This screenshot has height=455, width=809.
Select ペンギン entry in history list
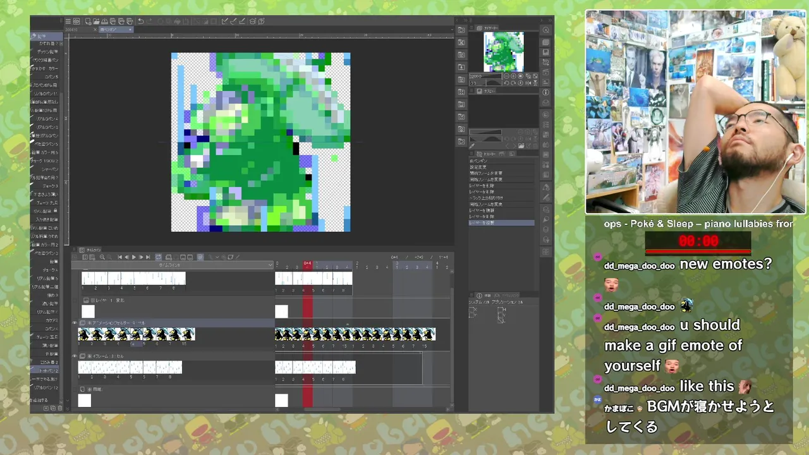pos(501,161)
